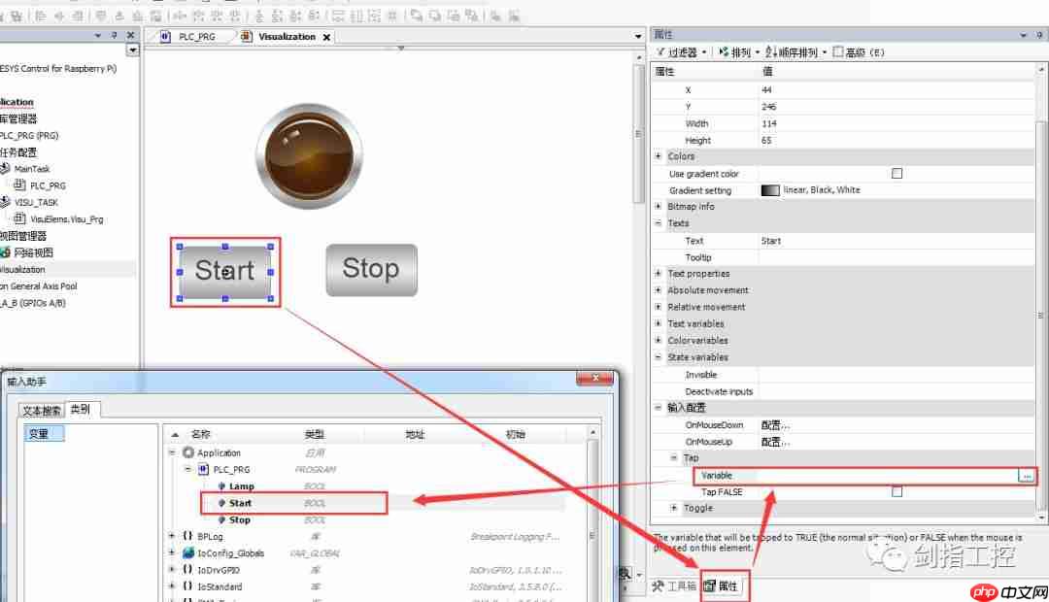Select 变量 category in input assistant

(x=44, y=433)
